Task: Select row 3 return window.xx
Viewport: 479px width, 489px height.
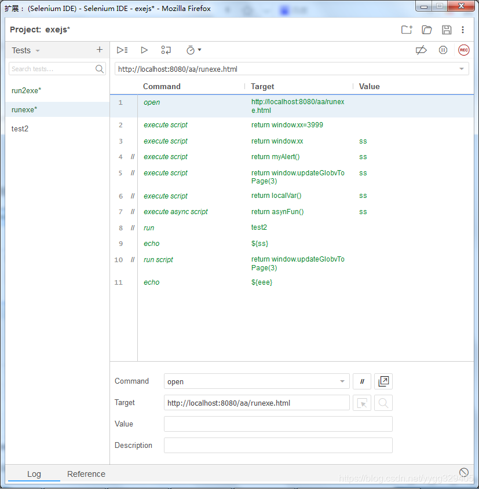Action: pos(292,141)
